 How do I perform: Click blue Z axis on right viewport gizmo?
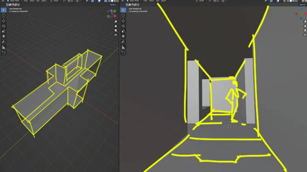[301, 9]
